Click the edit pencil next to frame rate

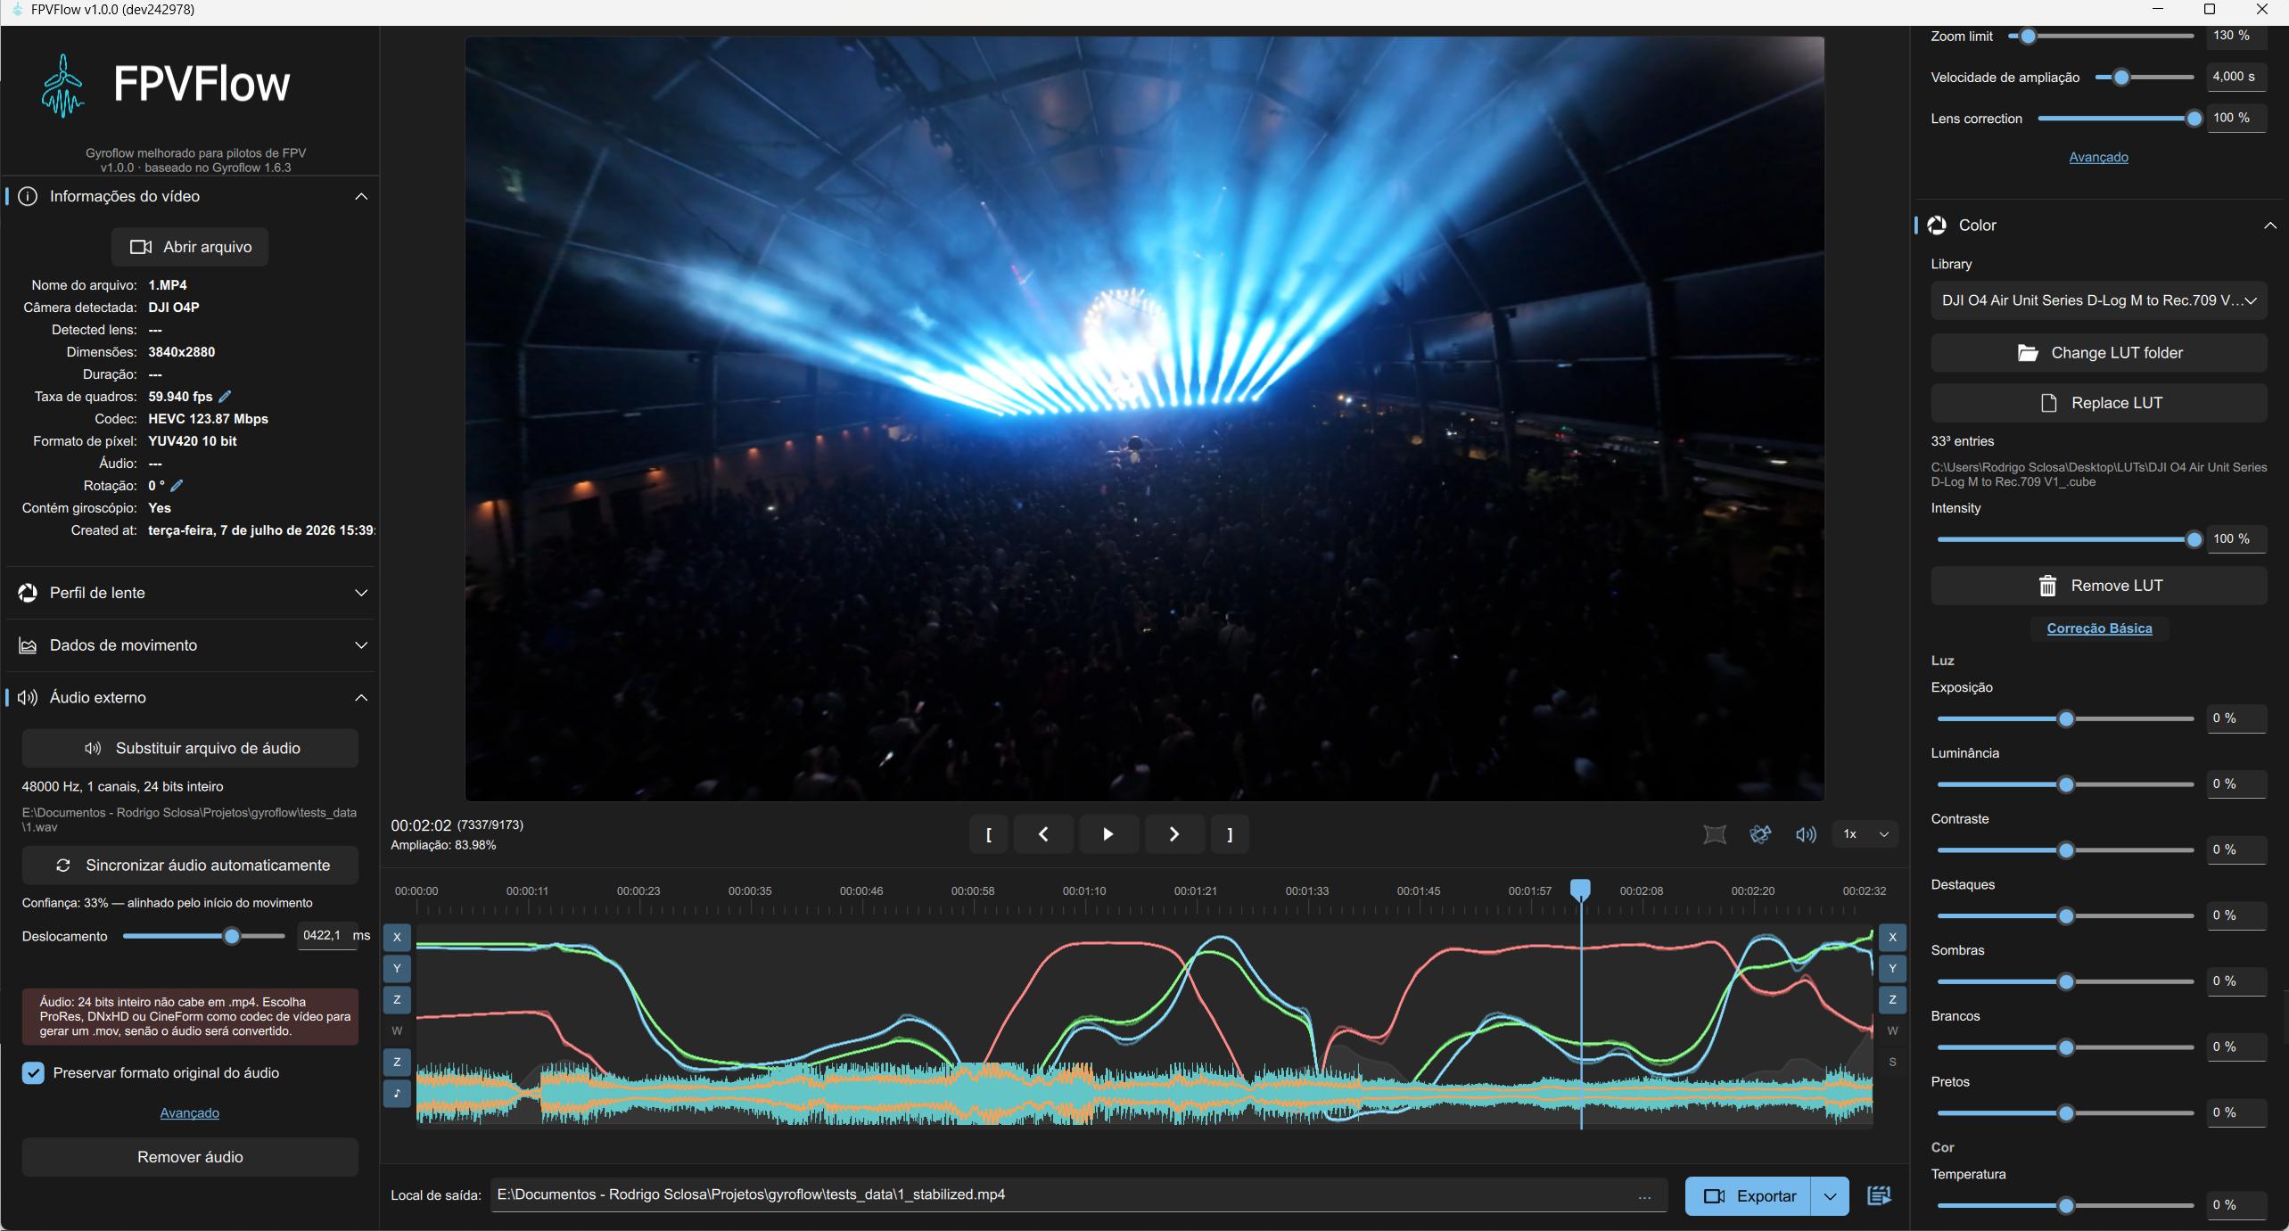pyautogui.click(x=225, y=397)
